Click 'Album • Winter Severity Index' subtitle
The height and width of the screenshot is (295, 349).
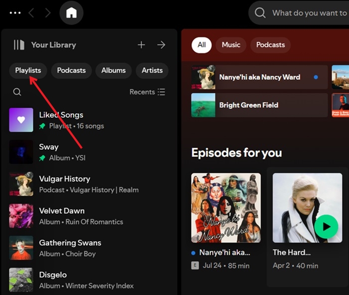86,286
